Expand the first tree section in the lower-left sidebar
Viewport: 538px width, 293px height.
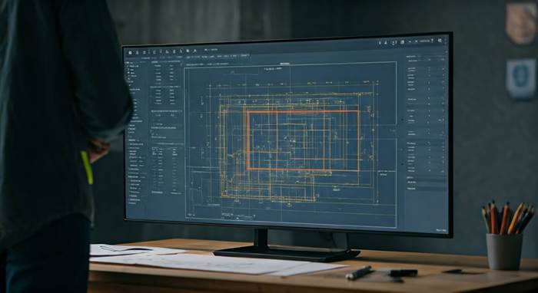[132, 140]
